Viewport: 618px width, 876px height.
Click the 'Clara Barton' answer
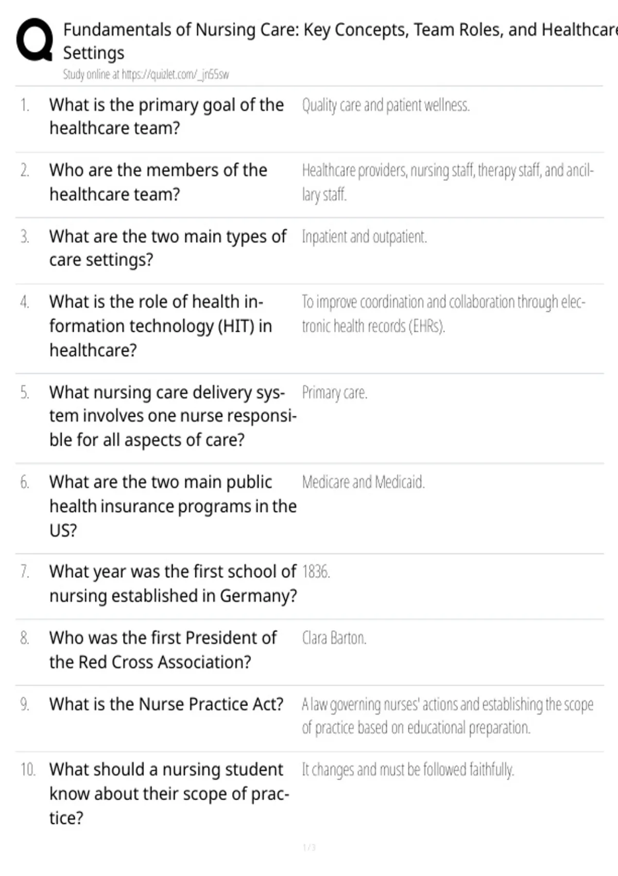coord(334,638)
